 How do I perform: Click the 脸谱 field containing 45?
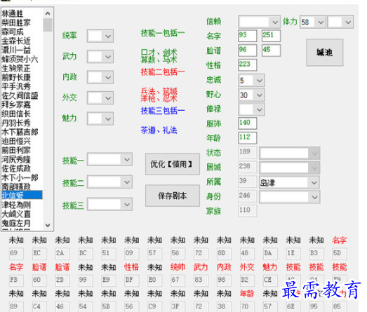click(271, 50)
